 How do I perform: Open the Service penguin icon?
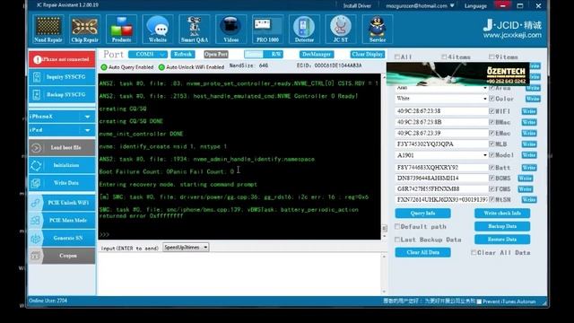pos(378,30)
